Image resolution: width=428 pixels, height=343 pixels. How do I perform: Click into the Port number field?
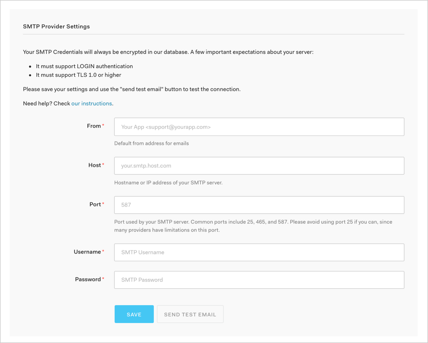(x=259, y=205)
